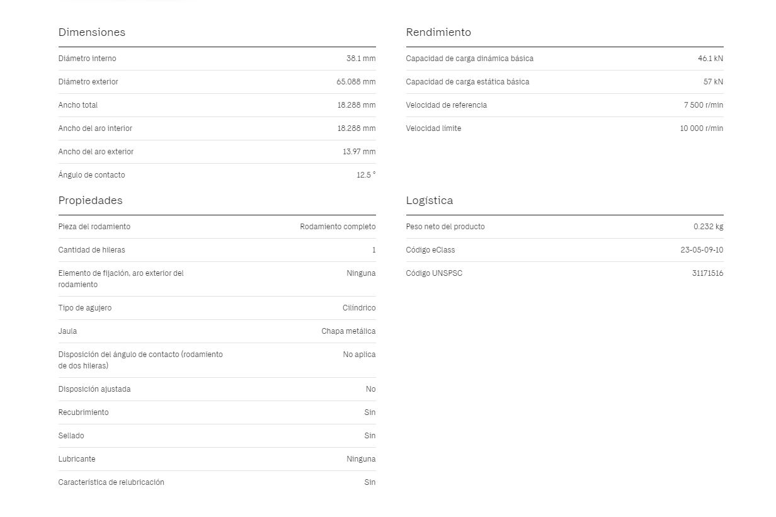
Task: Select the Ancho total row label
Action: (x=78, y=105)
